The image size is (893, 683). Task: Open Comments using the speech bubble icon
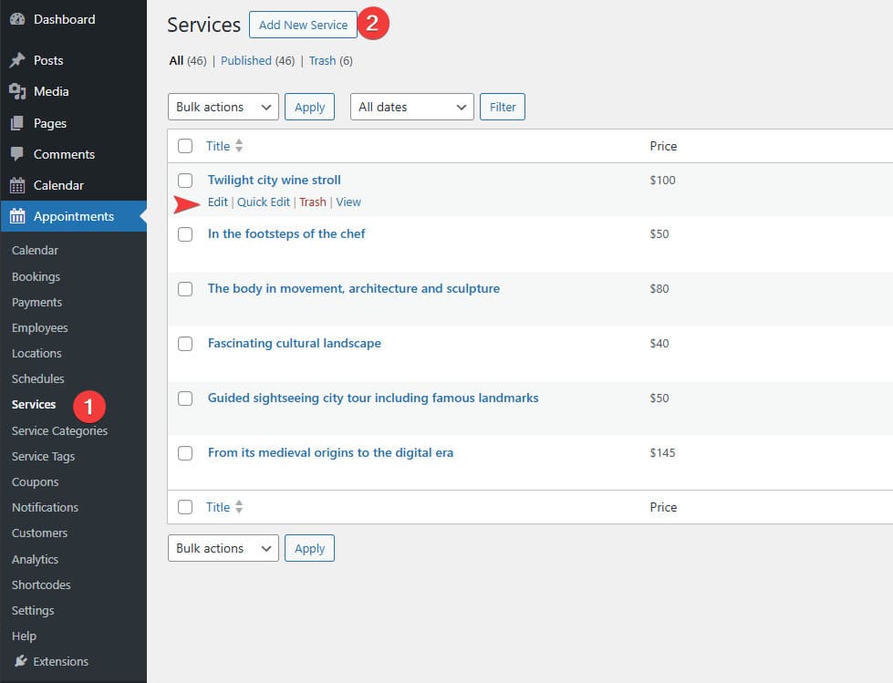pos(20,154)
